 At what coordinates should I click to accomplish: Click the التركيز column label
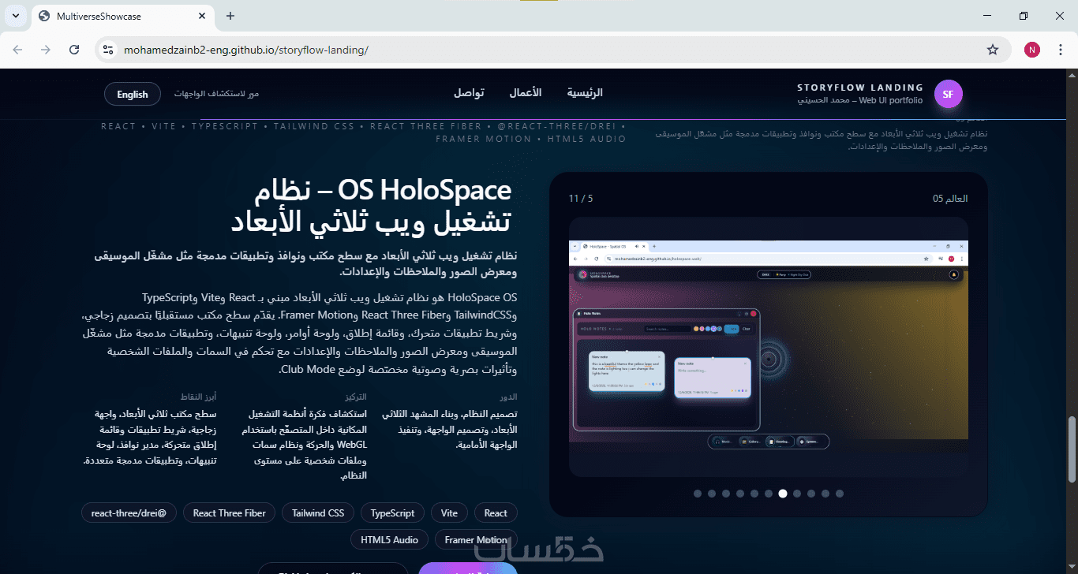[x=356, y=397]
